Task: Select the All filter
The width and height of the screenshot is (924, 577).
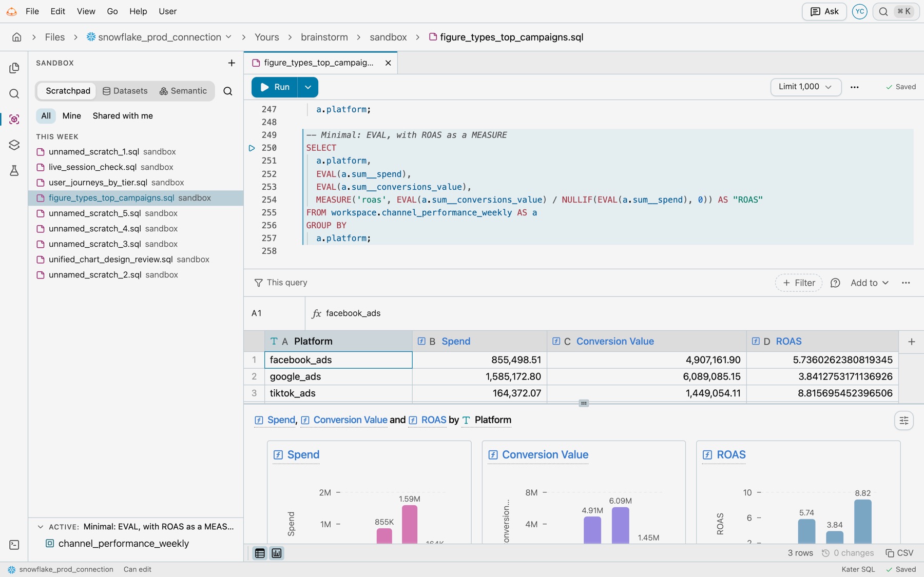Action: [46, 116]
